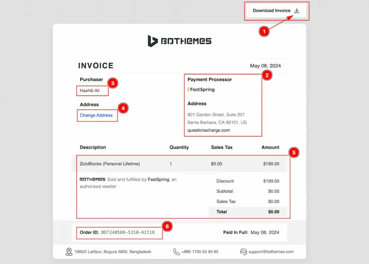This screenshot has width=369, height=264.
Task: Click the Description column header
Action: (93, 147)
